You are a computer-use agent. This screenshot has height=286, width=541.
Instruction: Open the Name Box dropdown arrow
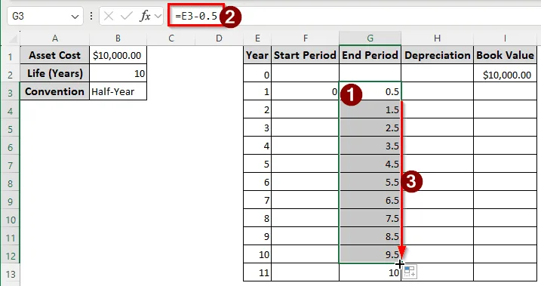click(75, 17)
